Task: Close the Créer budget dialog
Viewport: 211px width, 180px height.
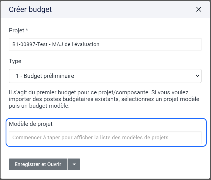Action: click(x=199, y=9)
